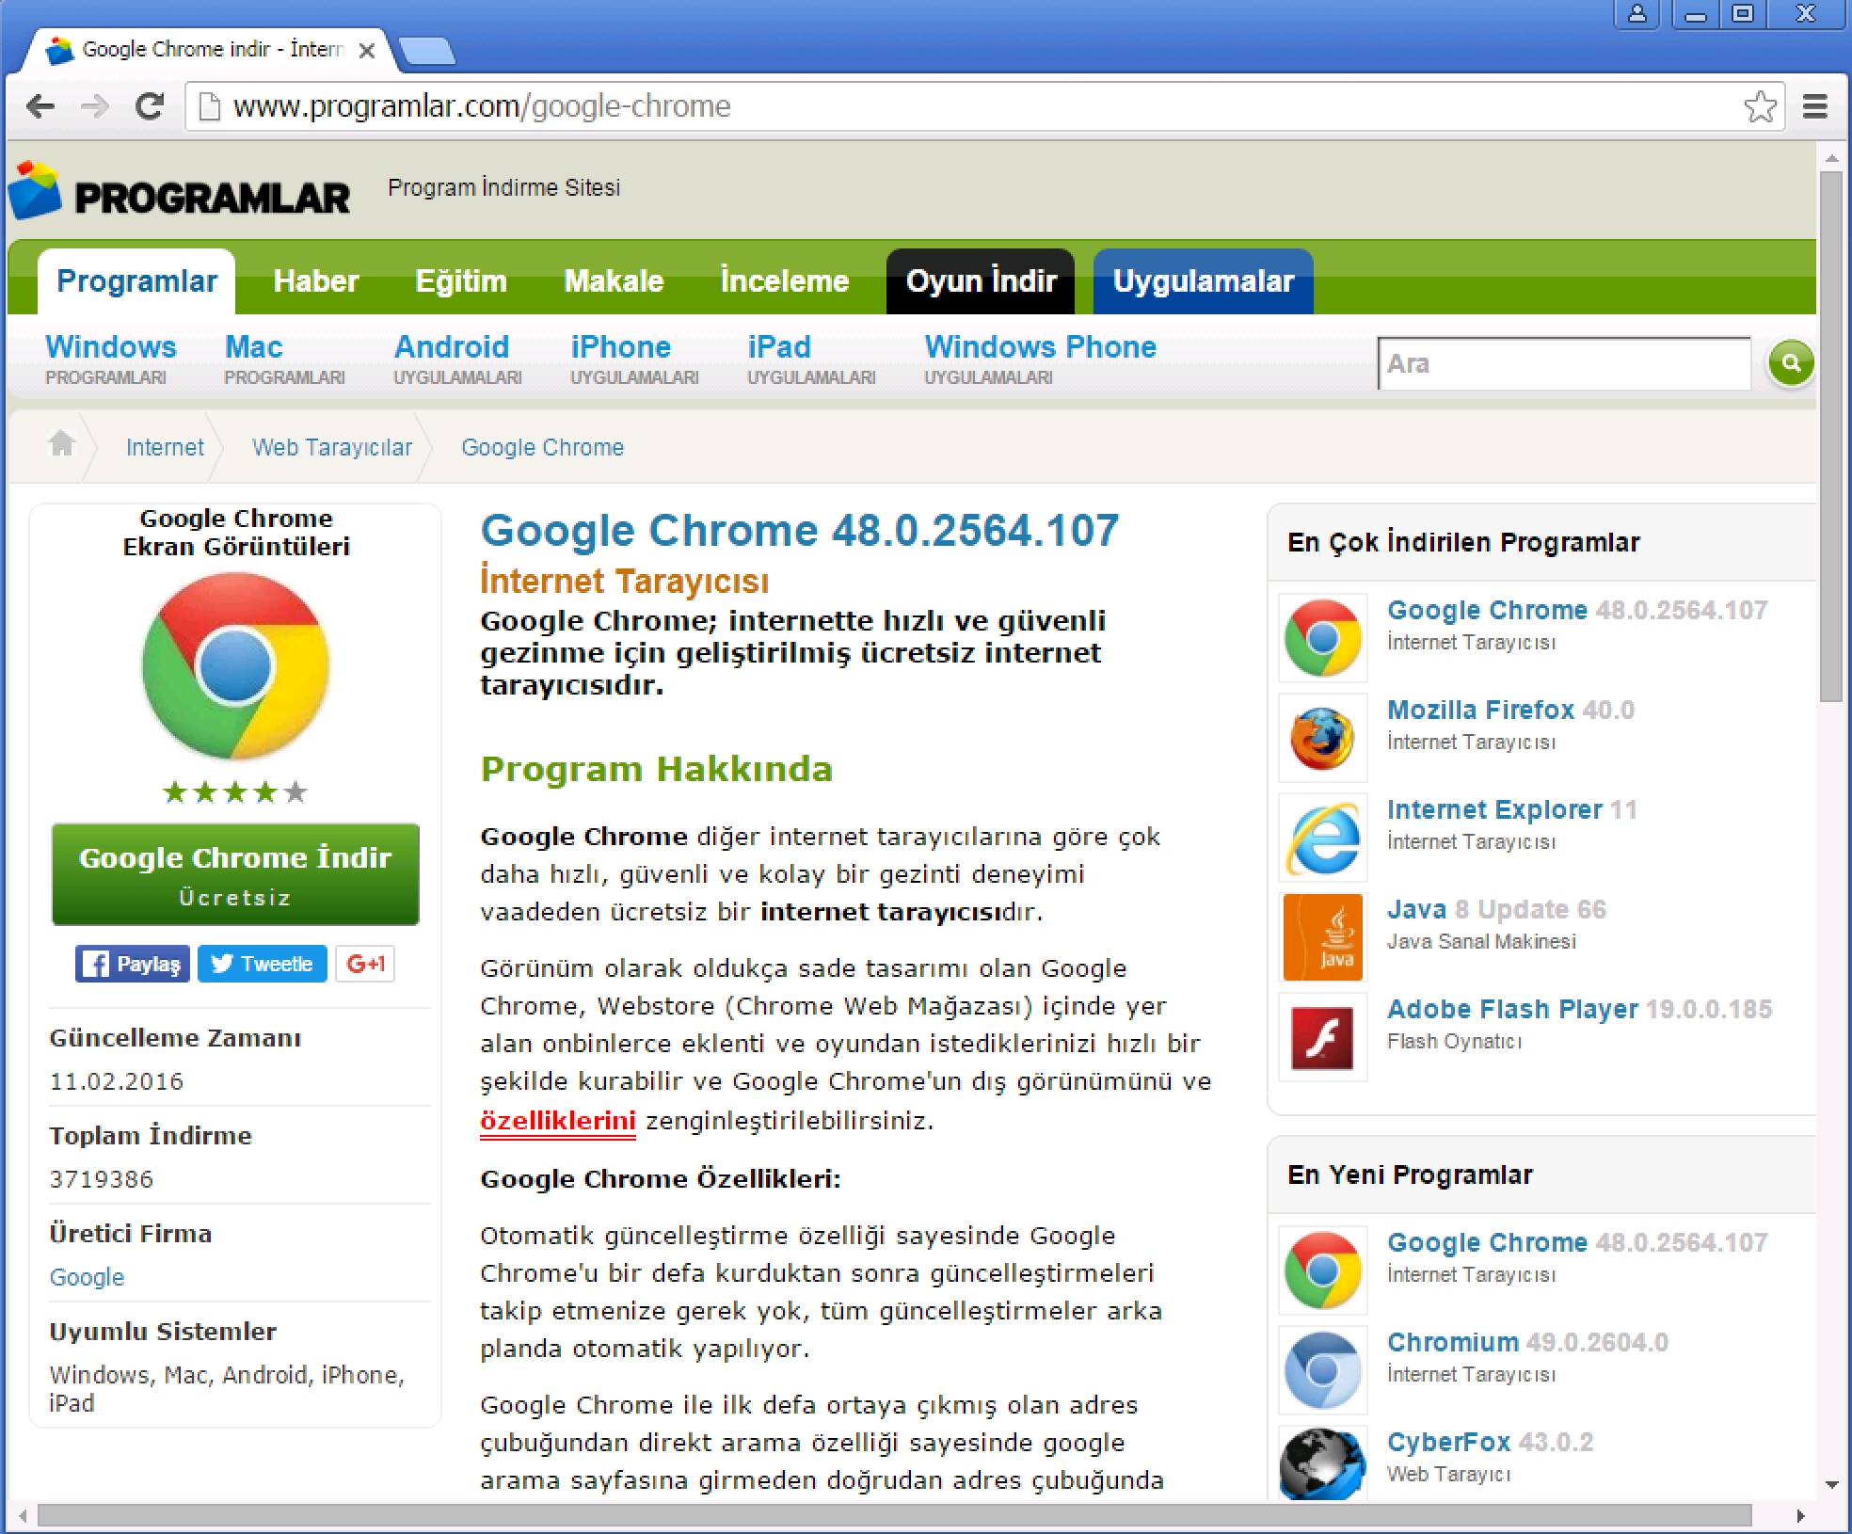Browse Mac Programları category
1852x1534 pixels.
[x=284, y=360]
